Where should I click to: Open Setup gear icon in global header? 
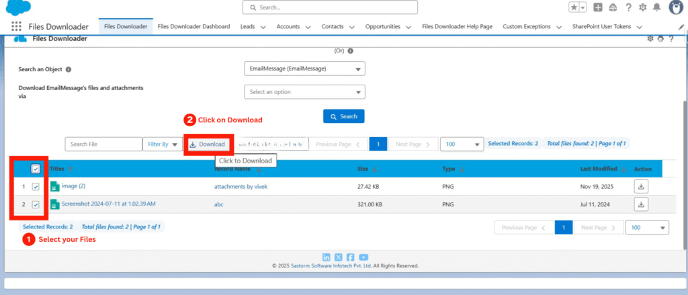pos(643,7)
